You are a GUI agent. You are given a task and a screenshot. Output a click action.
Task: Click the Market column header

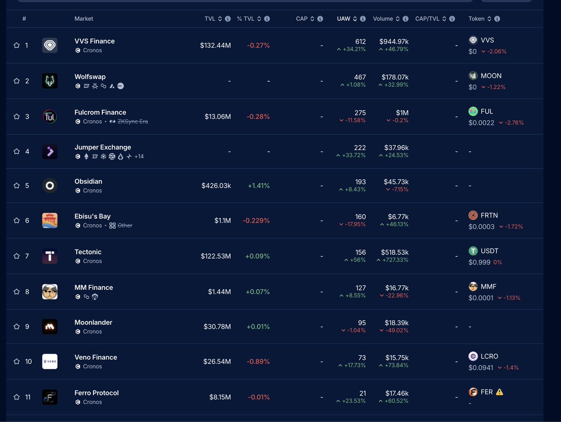(x=84, y=19)
